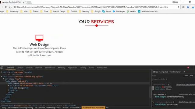The height and width of the screenshot is (109, 195).
Task: Switch to the Console tab
Action: point(20,68)
